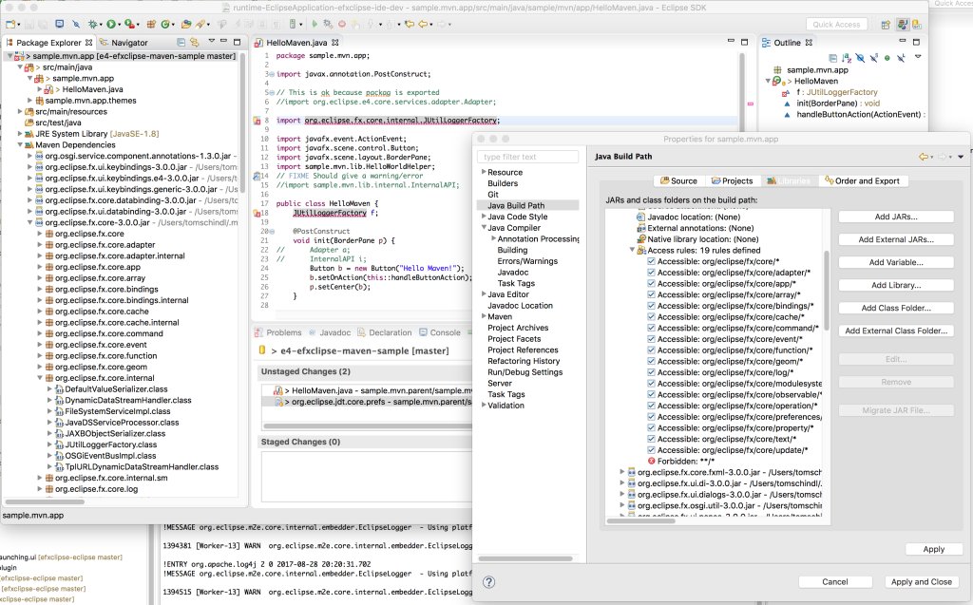The image size is (973, 605).
Task: Click the Add External JARs... button
Action: (x=896, y=239)
